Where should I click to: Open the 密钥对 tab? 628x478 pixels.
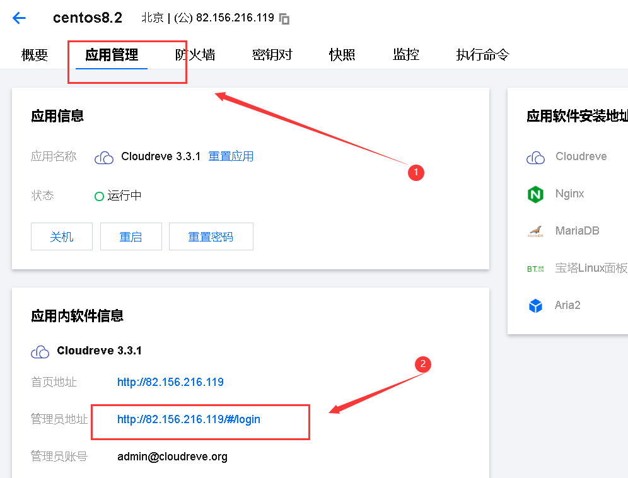coord(272,55)
